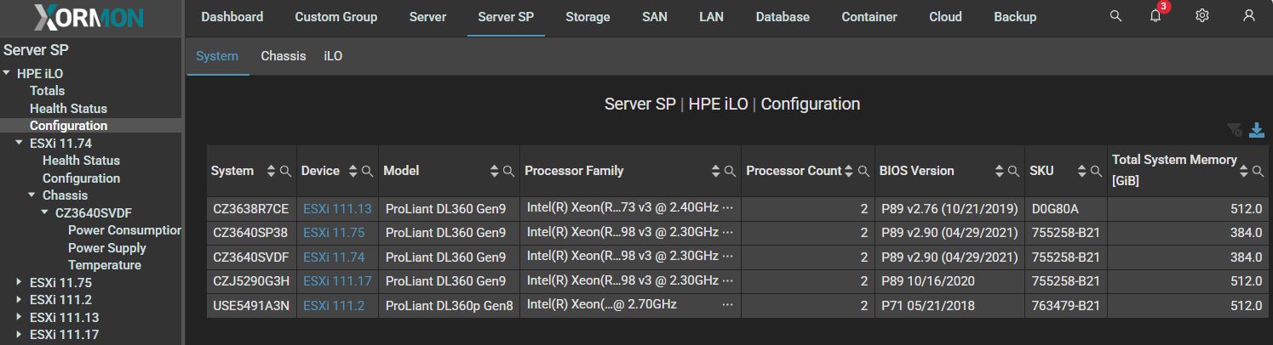Search within Total System Memory column

tap(1259, 171)
